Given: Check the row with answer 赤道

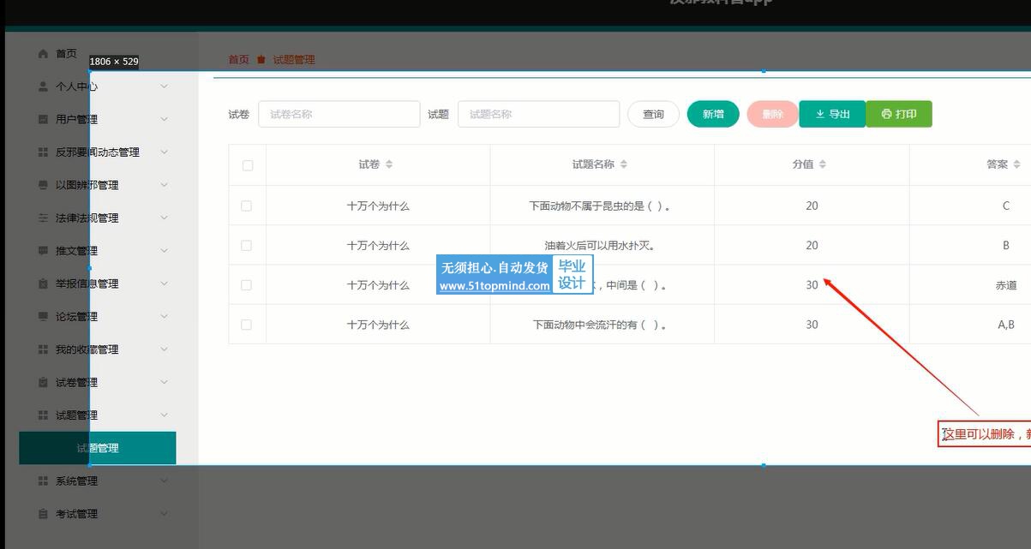Looking at the screenshot, I should click(247, 285).
